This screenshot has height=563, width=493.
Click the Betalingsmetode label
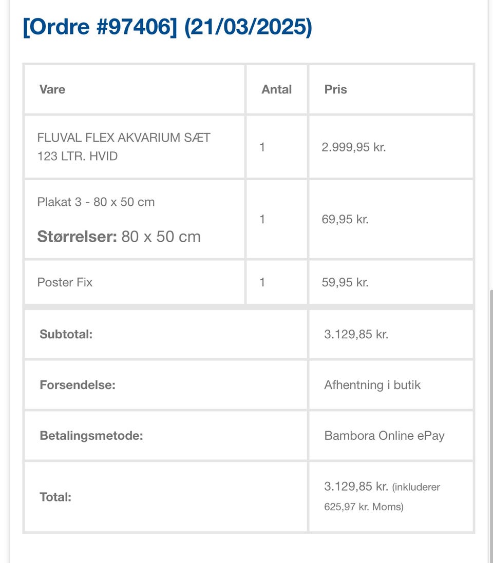91,436
